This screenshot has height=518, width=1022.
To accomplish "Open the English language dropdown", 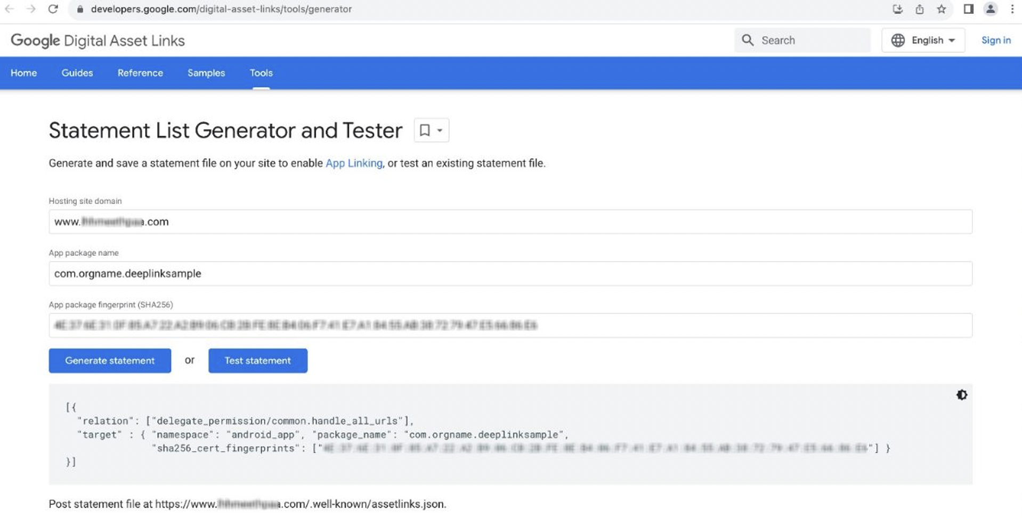I will 930,40.
